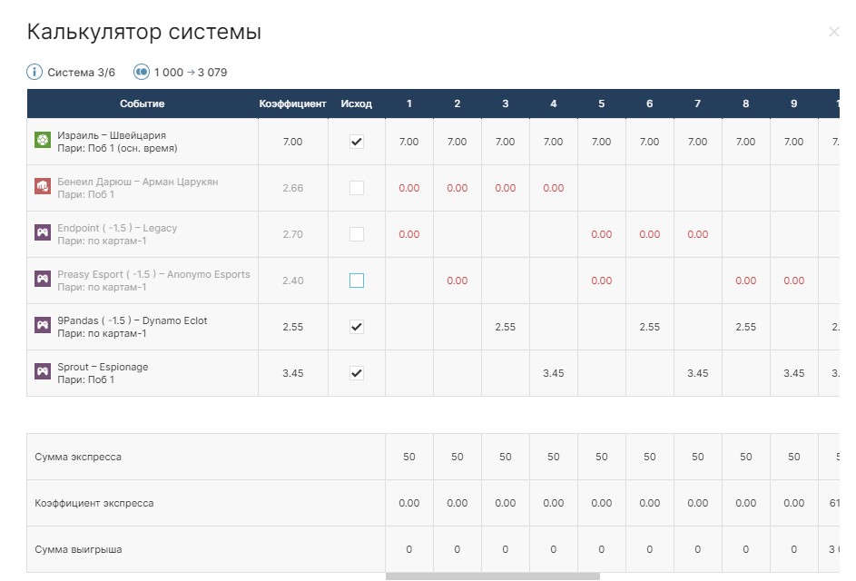The width and height of the screenshot is (856, 581).
Task: Click the Исход column header
Action: coord(357,103)
